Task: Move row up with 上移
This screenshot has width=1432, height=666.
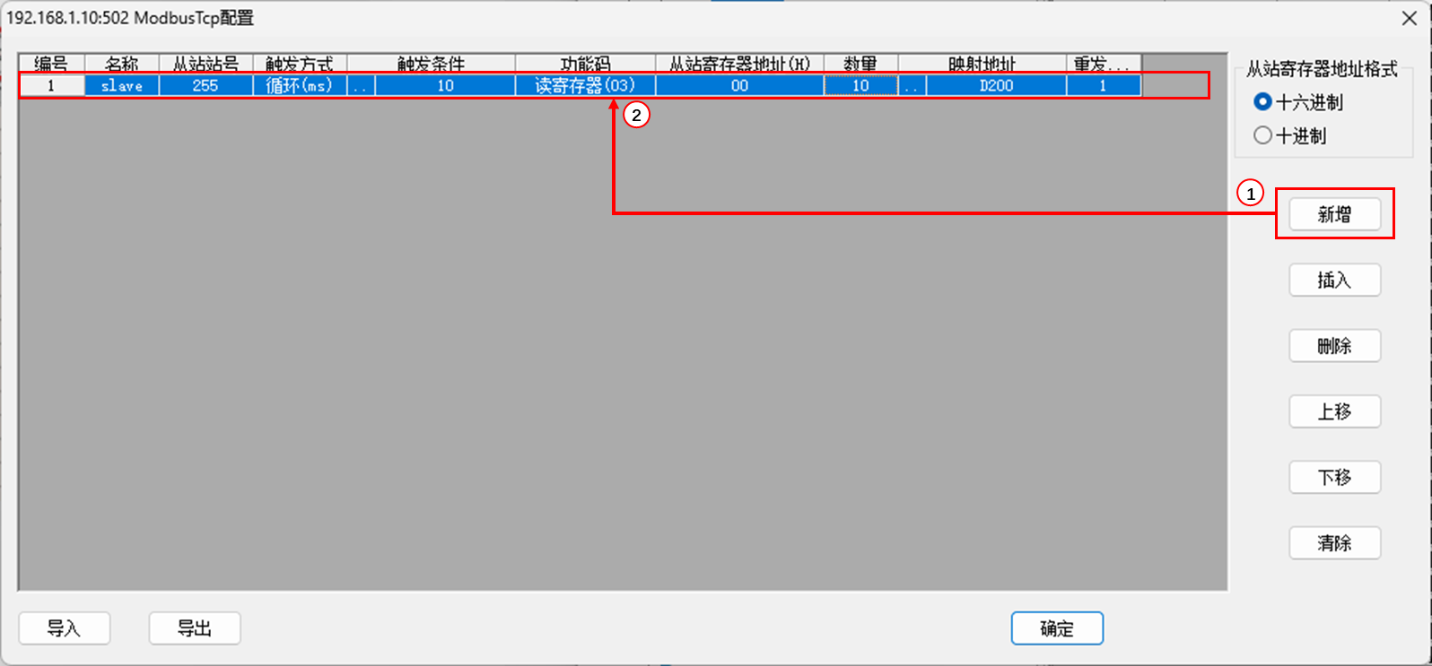Action: (1334, 411)
